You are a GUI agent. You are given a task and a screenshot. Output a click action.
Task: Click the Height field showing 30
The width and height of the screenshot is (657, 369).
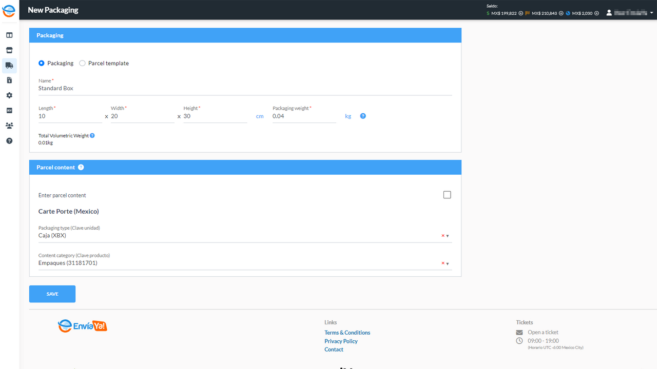click(216, 116)
